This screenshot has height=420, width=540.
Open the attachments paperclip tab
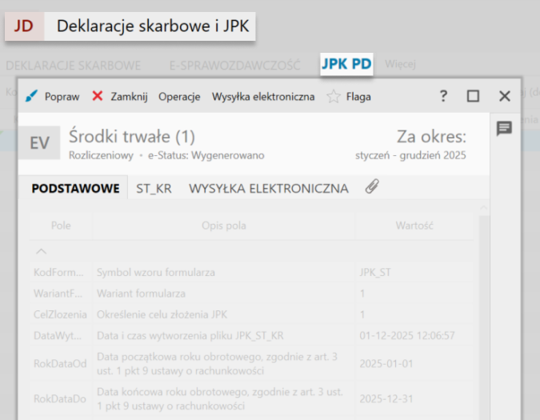tap(371, 187)
